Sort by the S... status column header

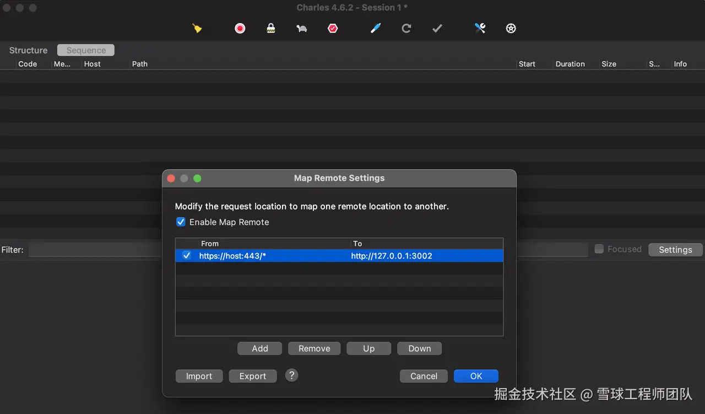point(654,64)
